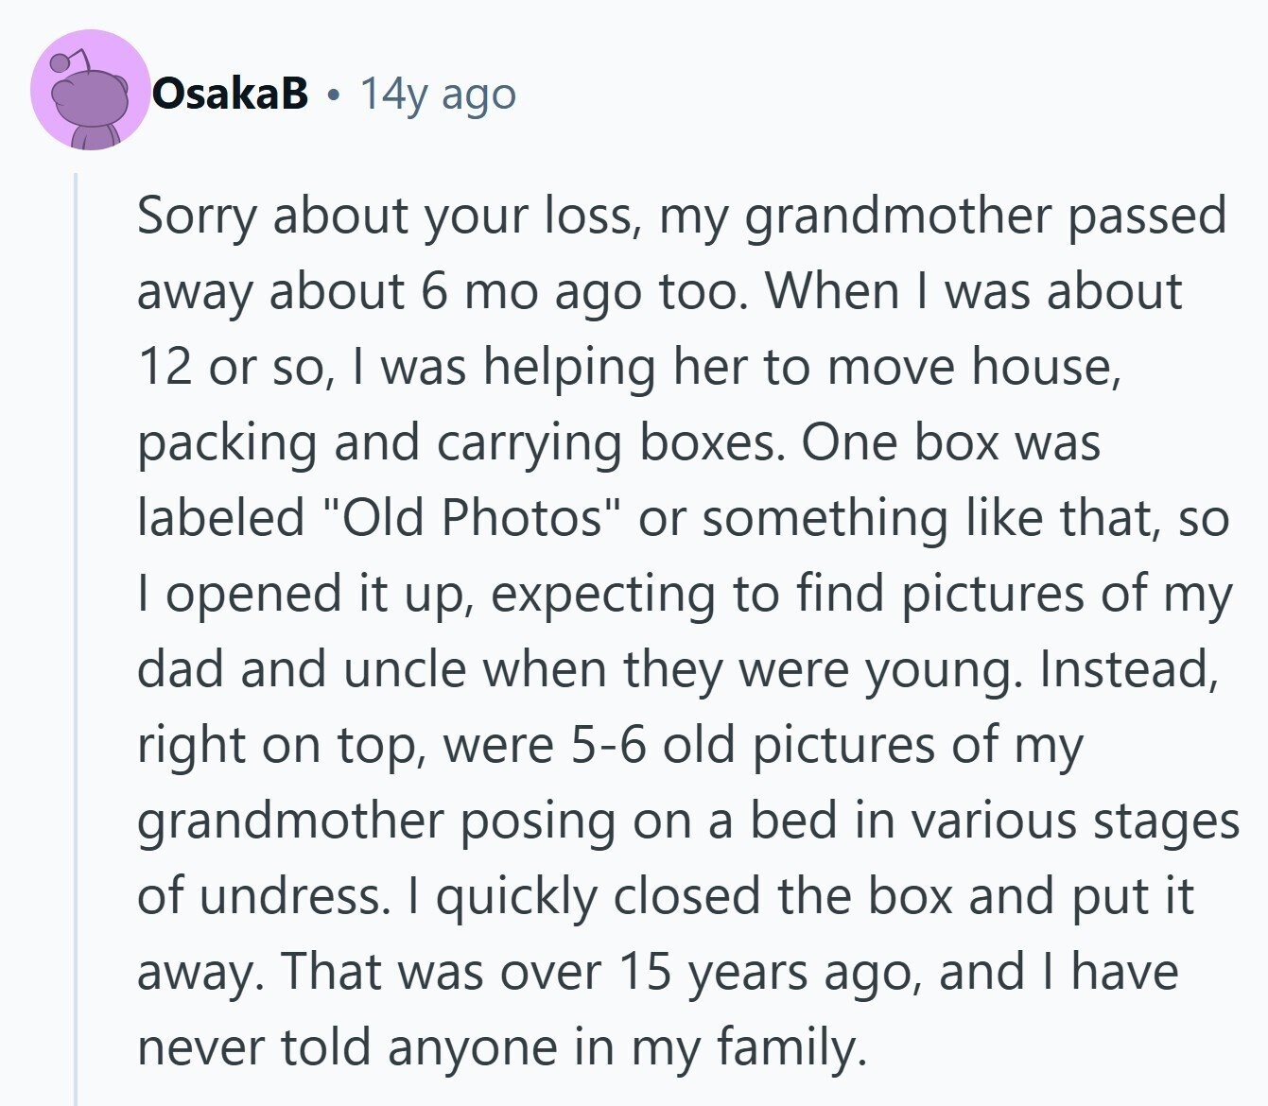This screenshot has width=1268, height=1106.
Task: Click the phrase "6 mo ago too"
Action: (584, 291)
